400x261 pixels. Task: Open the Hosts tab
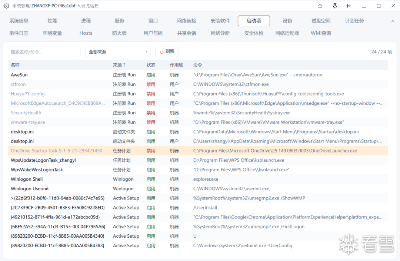(x=86, y=33)
